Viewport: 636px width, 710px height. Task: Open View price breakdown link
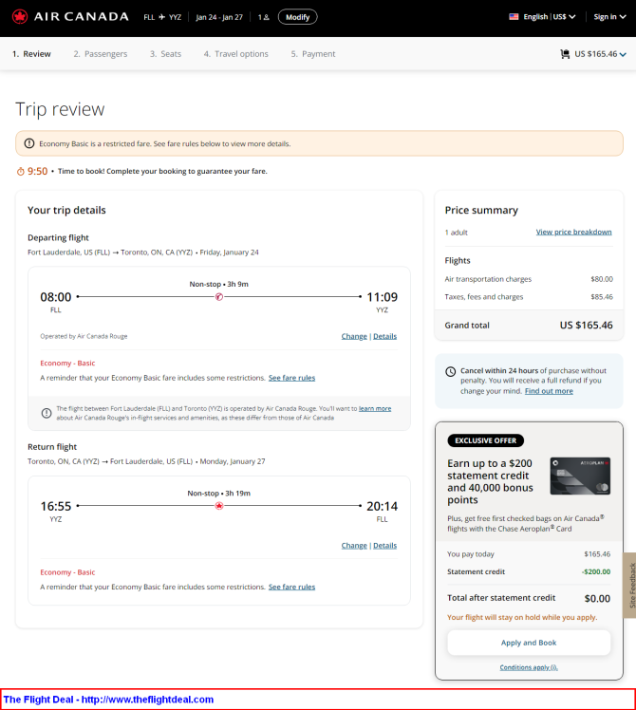tap(574, 232)
